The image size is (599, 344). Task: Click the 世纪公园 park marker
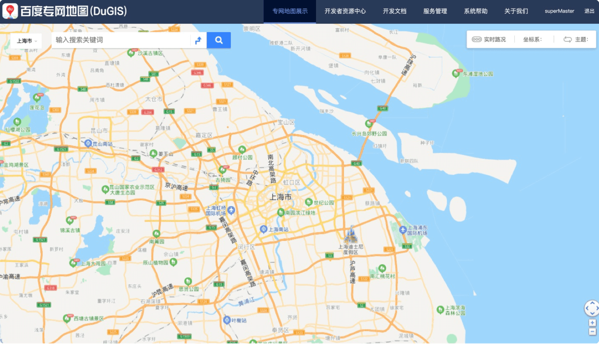click(x=309, y=202)
